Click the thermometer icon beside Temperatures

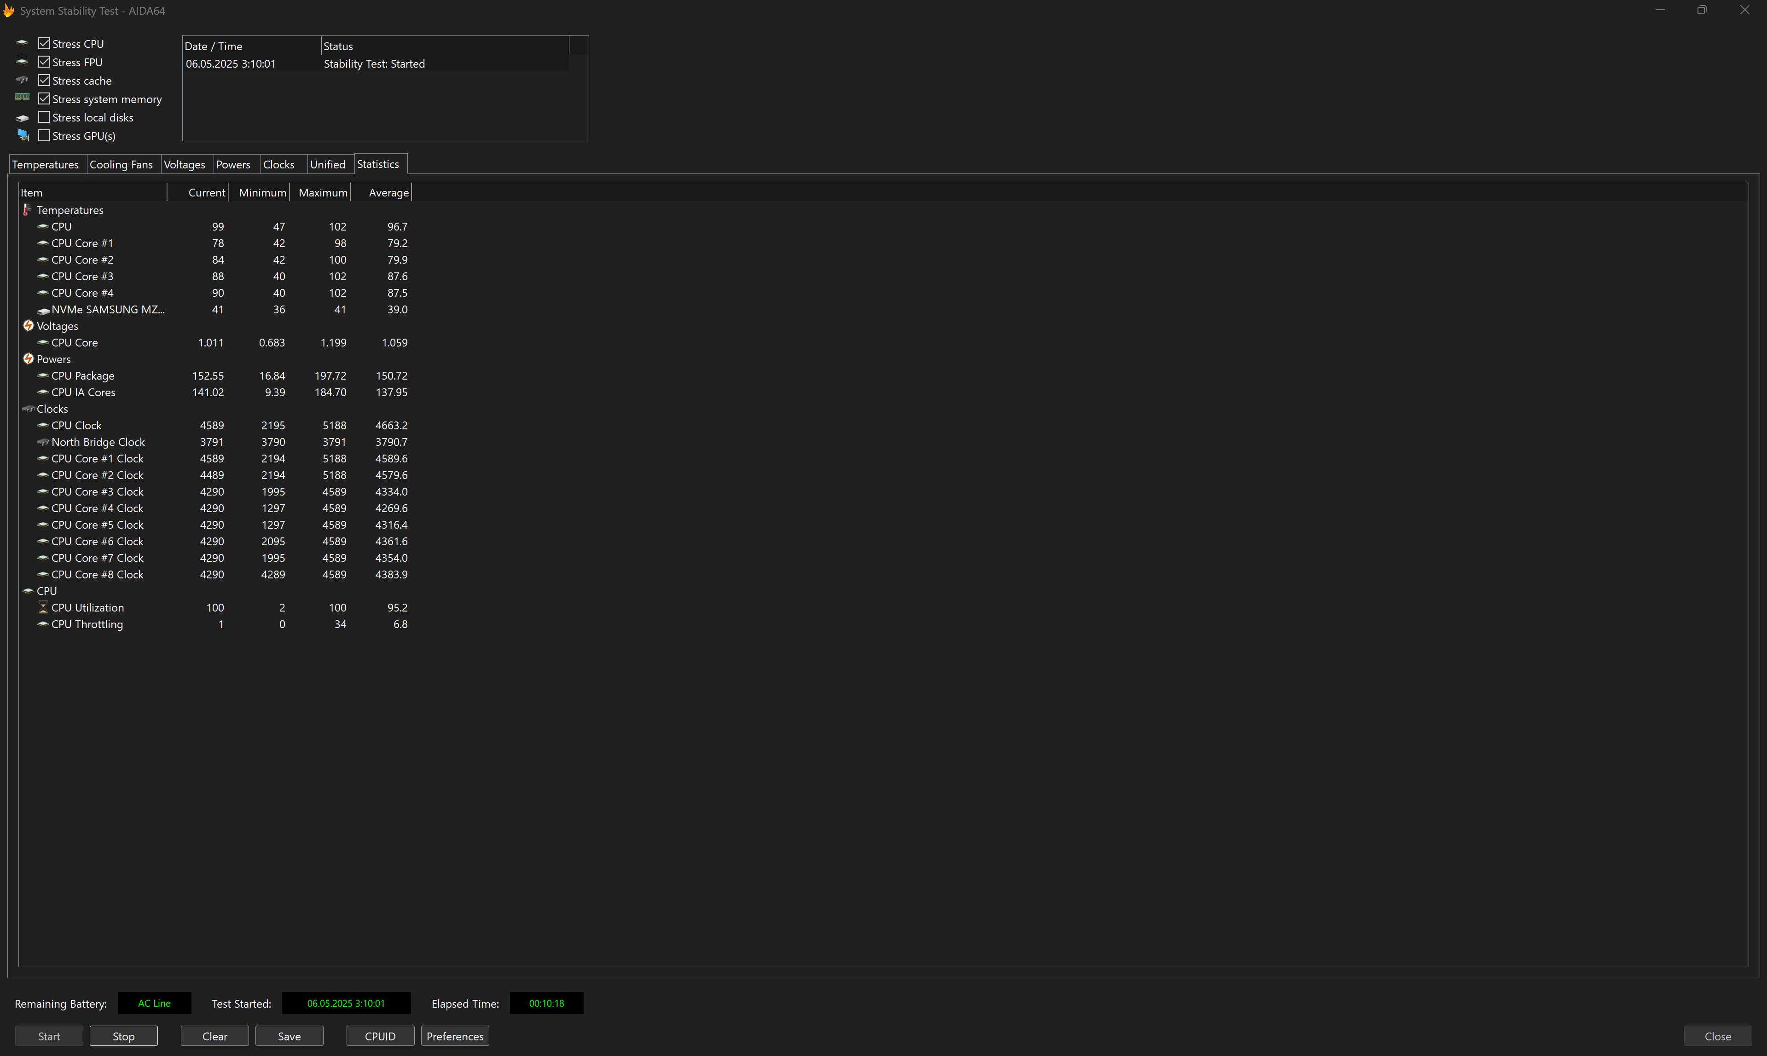27,210
